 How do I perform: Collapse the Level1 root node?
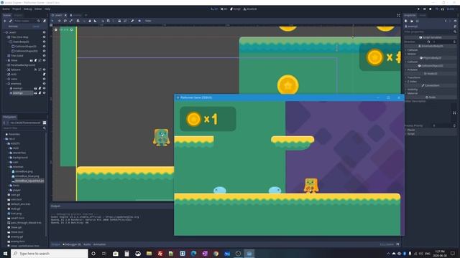pyautogui.click(x=4, y=32)
